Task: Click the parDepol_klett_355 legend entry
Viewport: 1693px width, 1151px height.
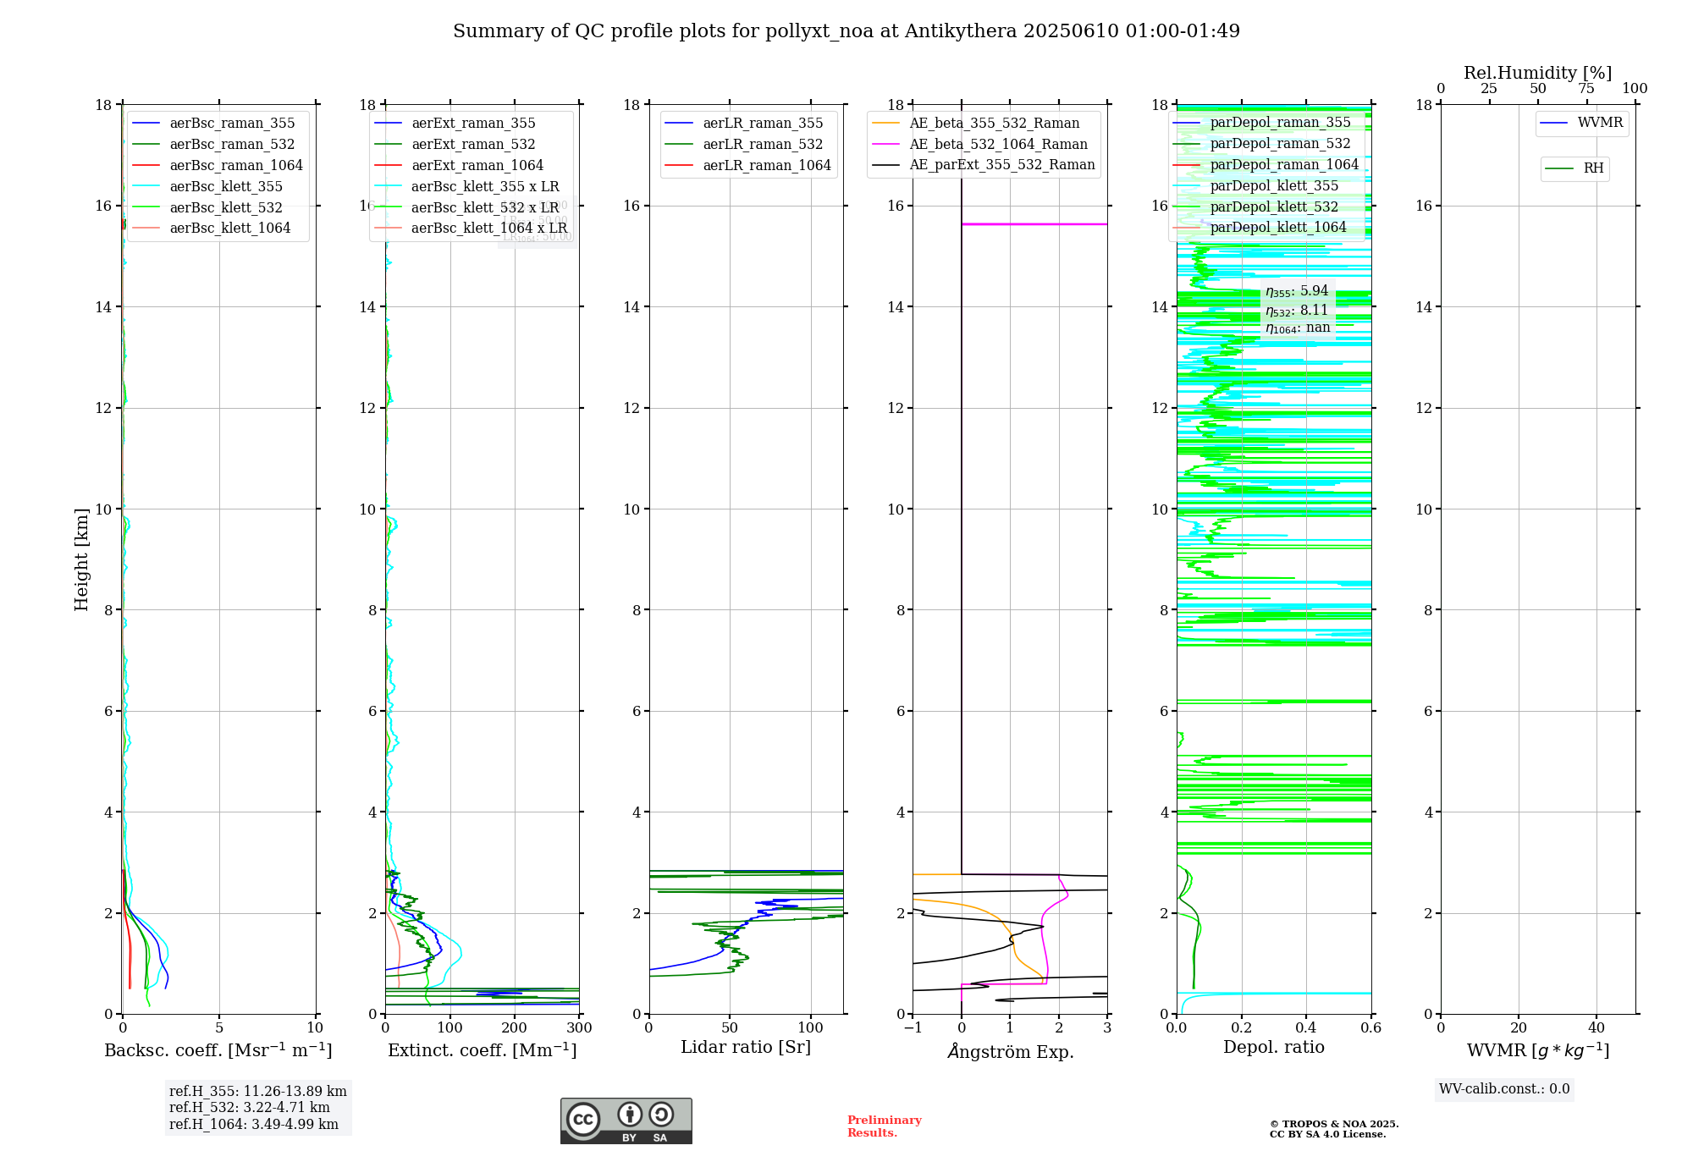Action: 1256,186
